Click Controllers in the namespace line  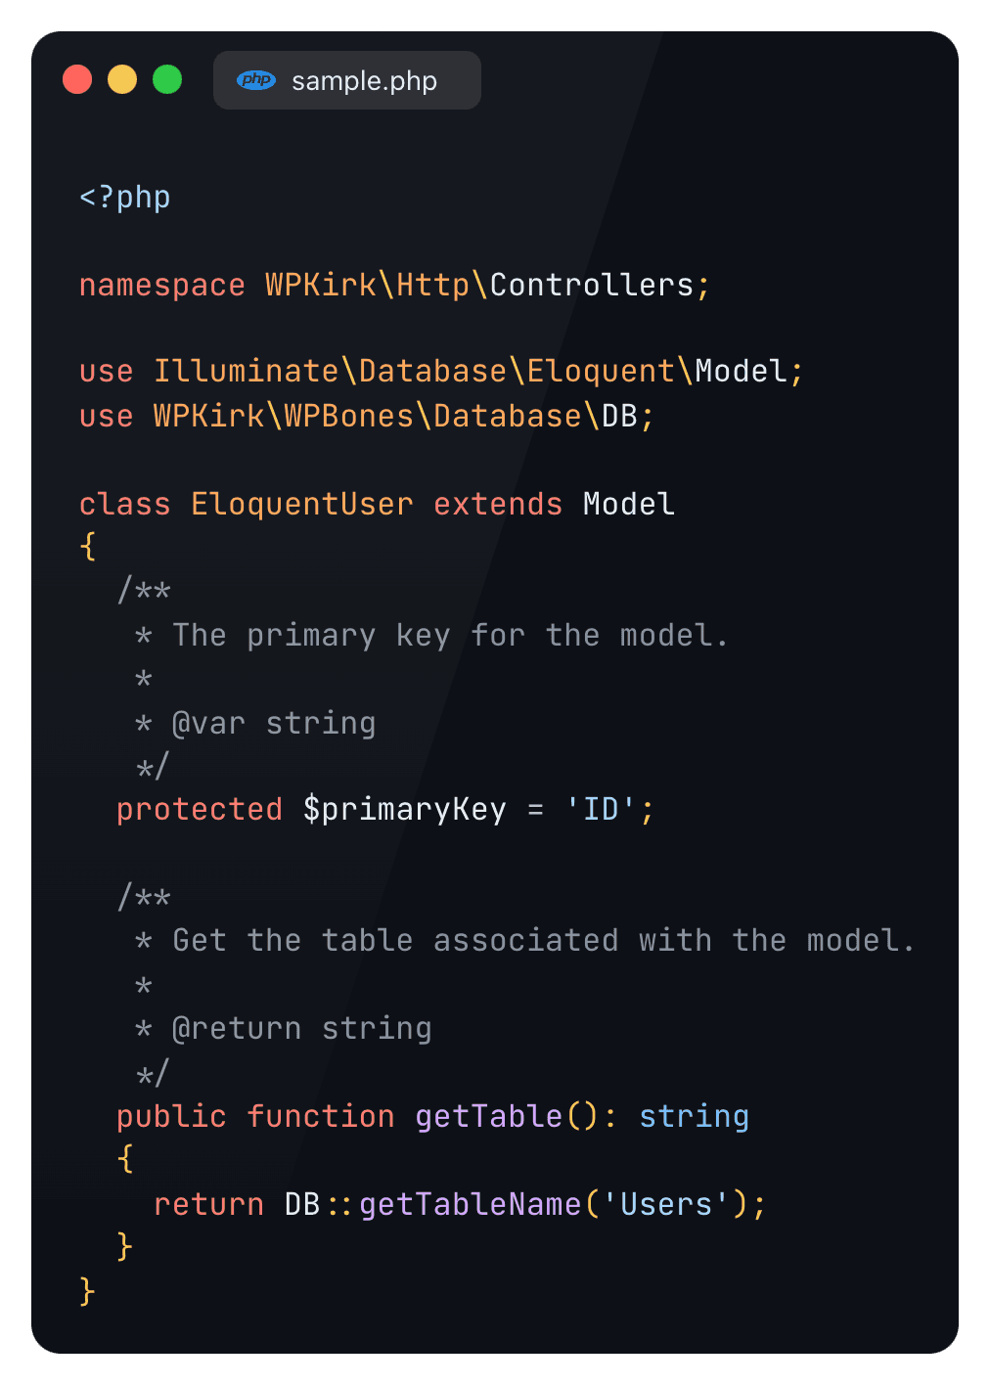point(591,285)
